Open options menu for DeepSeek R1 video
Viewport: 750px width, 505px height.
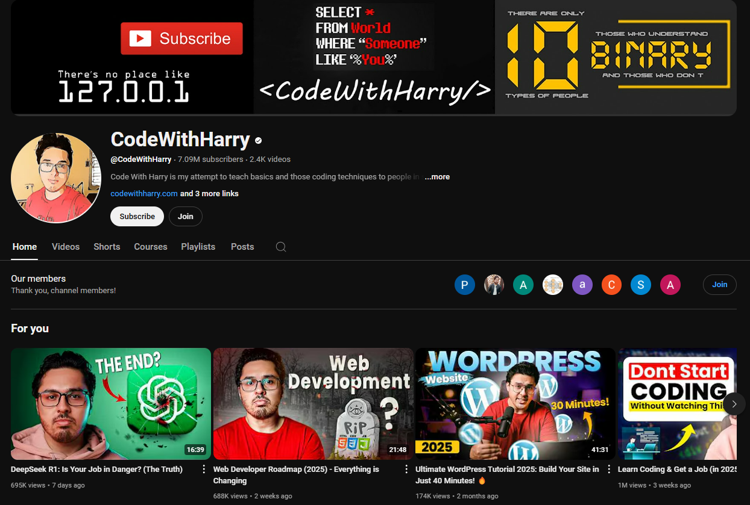(x=204, y=469)
